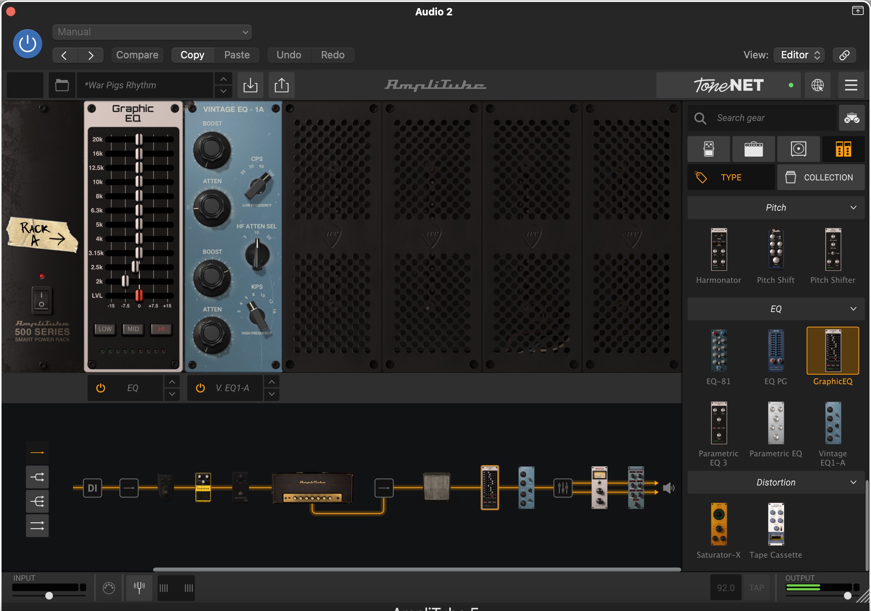871x611 pixels.
Task: Click the LVL slider on Graphic EQ
Action: click(139, 296)
